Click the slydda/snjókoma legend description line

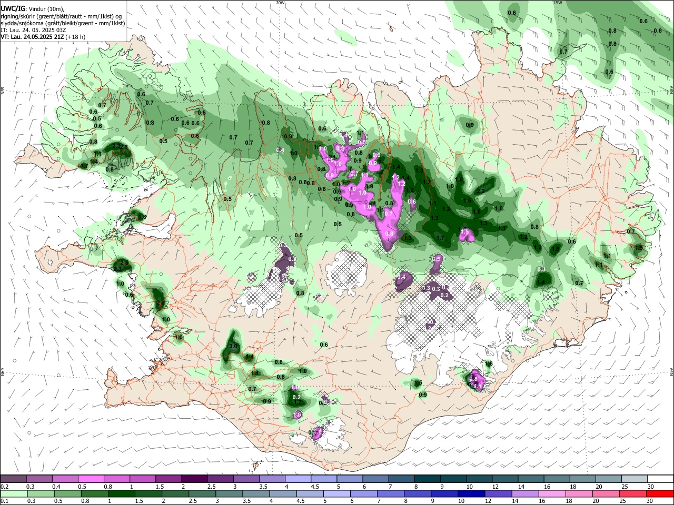[63, 23]
